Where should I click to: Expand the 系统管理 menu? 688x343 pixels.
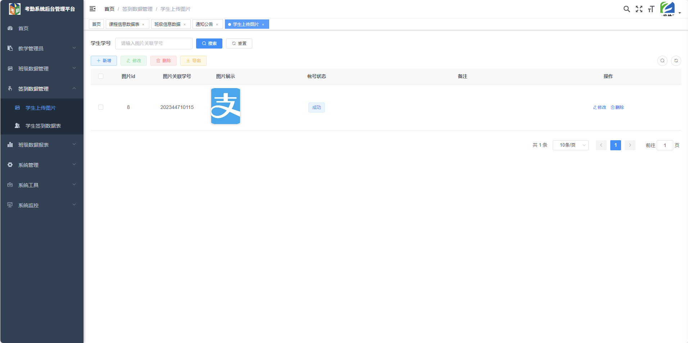pos(74,164)
